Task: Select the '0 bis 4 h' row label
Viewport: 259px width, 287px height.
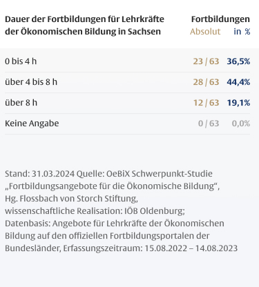Action: tap(21, 61)
